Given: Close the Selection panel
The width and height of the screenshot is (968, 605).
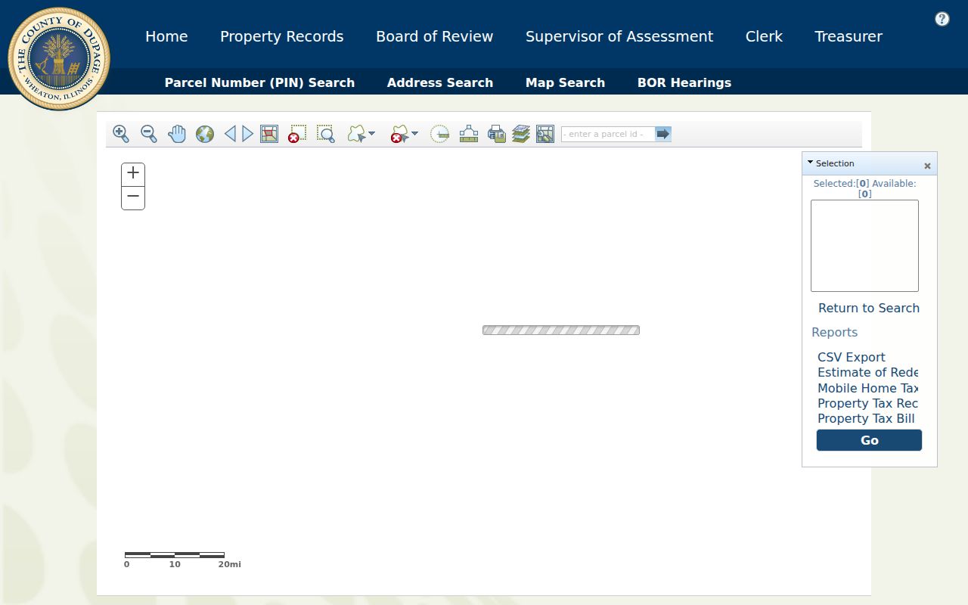Looking at the screenshot, I should 927,166.
